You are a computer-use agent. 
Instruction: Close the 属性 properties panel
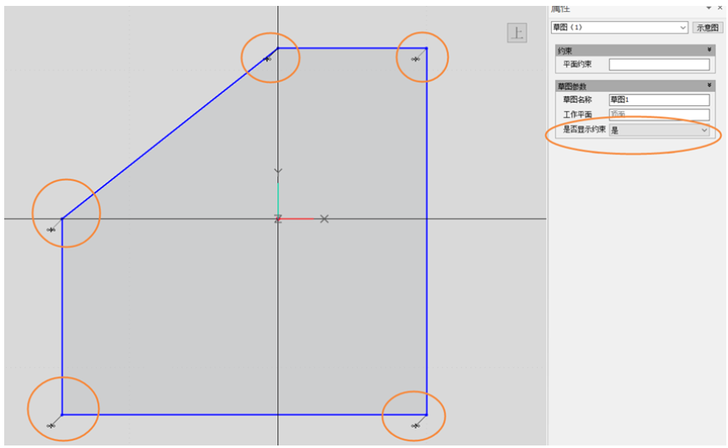(720, 8)
